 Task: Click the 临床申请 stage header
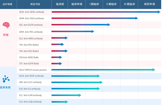tap(77, 4)
